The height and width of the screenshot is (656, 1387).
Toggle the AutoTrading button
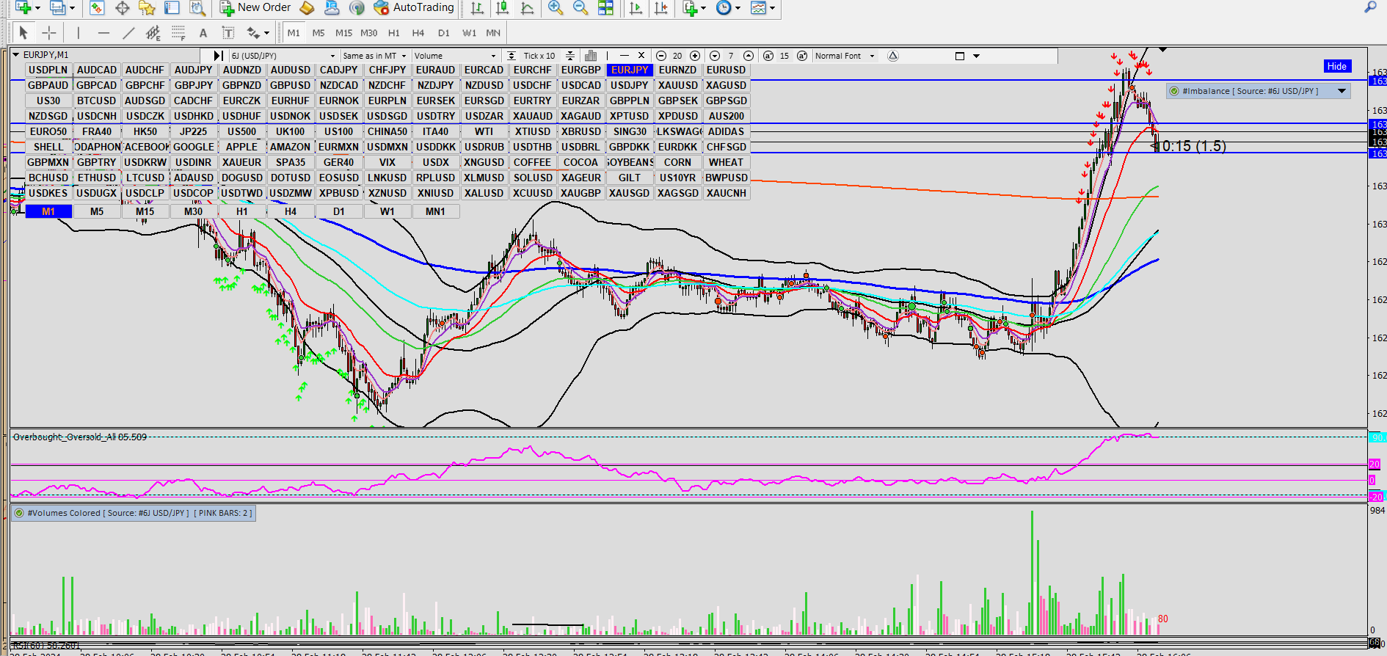click(x=414, y=7)
